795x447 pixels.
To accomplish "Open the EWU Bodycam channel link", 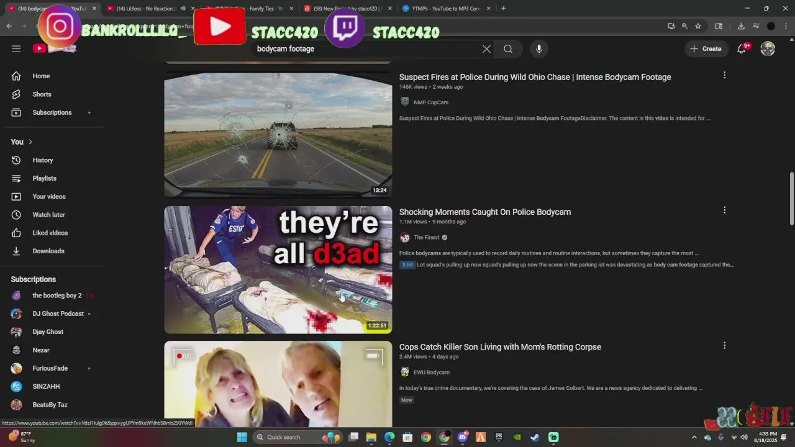I will point(432,372).
